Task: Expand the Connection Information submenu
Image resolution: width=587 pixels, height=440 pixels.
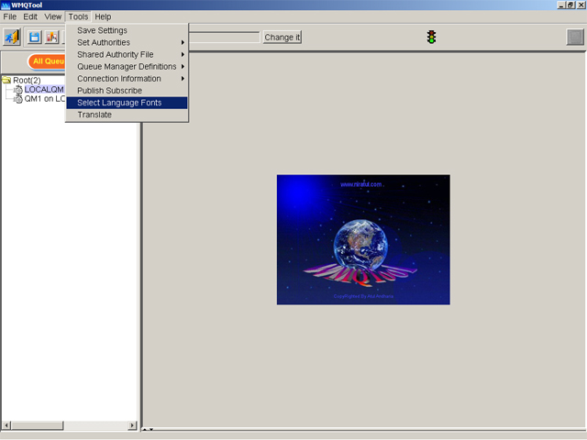Action: (127, 79)
